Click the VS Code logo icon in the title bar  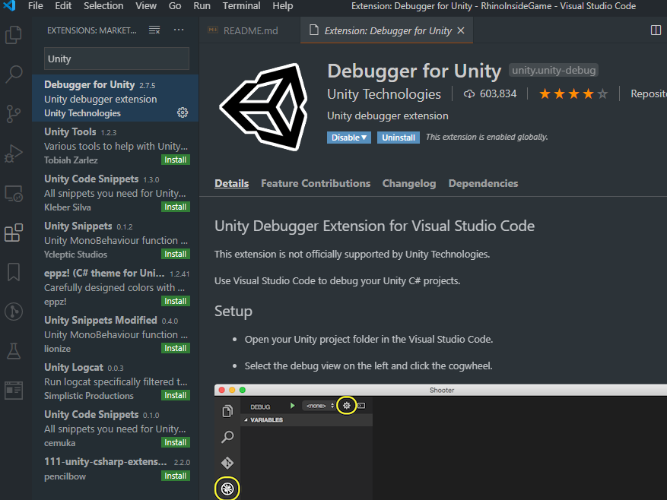click(x=9, y=5)
